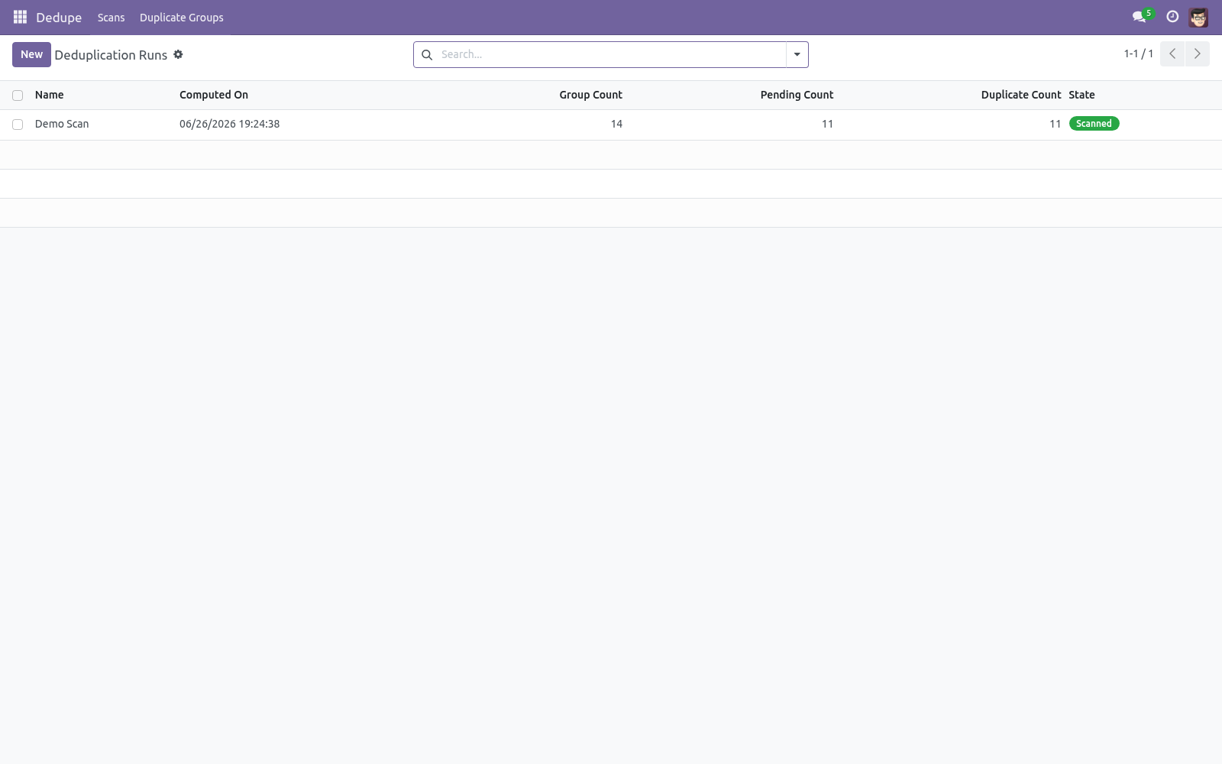Sort by the Pending Count column
1222x764 pixels.
point(797,95)
